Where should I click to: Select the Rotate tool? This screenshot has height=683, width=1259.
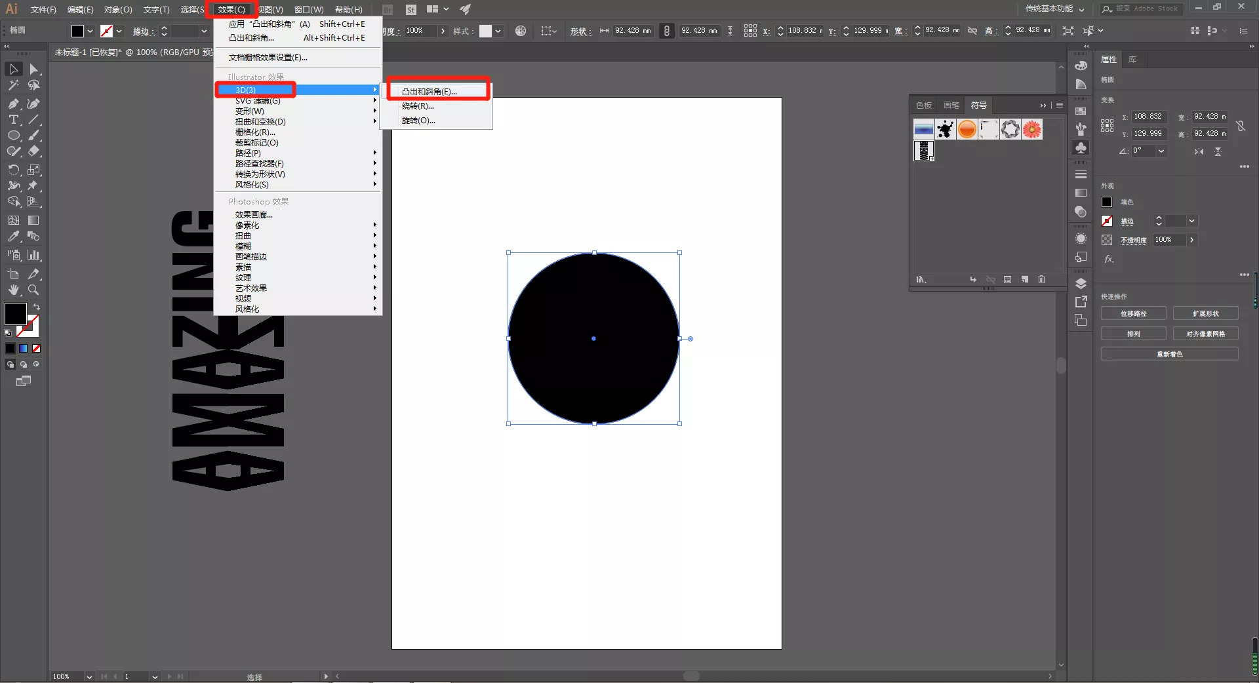point(13,170)
